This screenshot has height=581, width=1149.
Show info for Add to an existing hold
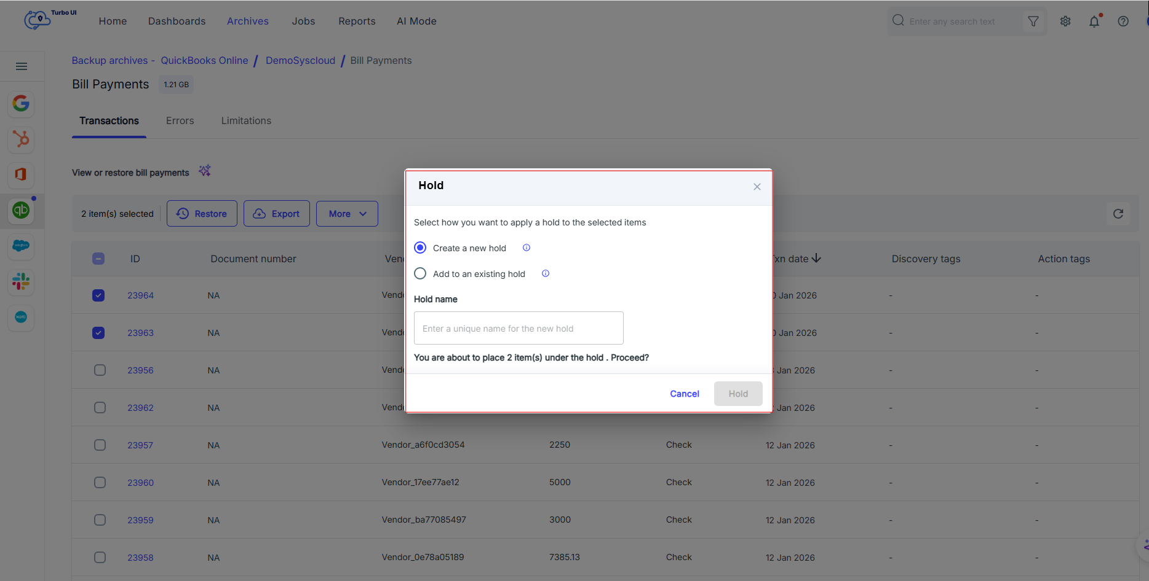click(546, 273)
